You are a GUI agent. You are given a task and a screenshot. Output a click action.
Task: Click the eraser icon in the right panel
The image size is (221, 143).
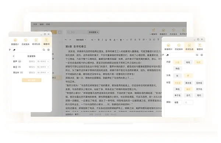(x=168, y=55)
